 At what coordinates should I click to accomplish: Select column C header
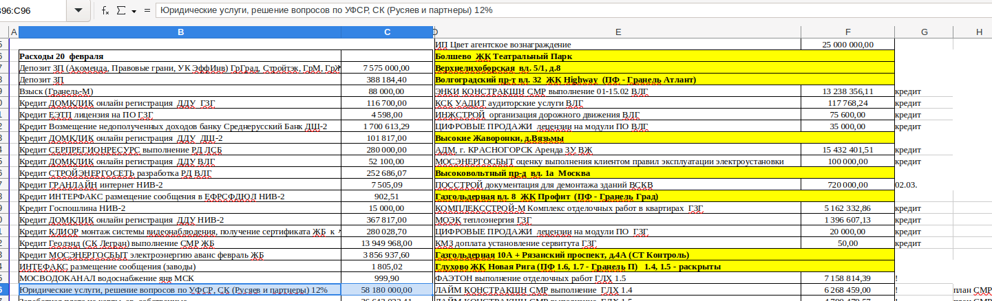388,32
